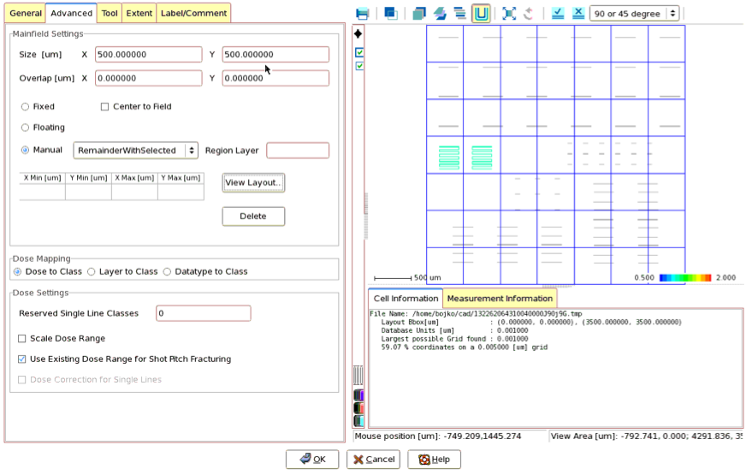This screenshot has width=746, height=475.
Task: Click the second green pattern in layout
Action: [482, 157]
